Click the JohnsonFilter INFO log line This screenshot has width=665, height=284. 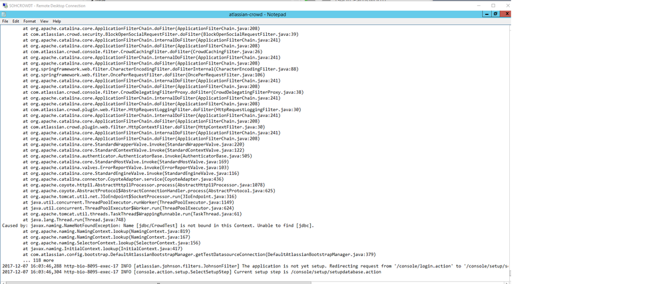pos(256,266)
